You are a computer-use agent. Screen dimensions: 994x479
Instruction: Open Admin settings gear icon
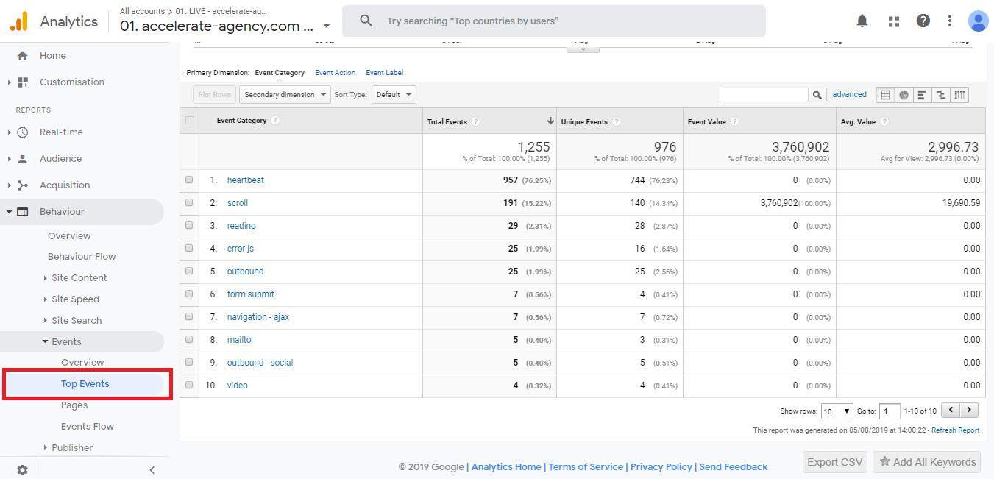click(x=22, y=469)
